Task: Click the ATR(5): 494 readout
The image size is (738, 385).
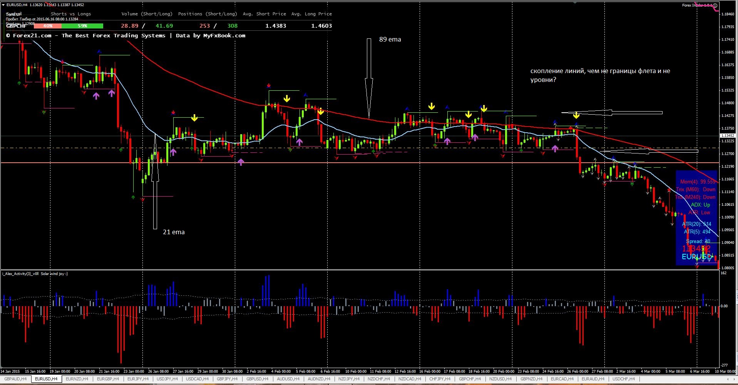Action: click(697, 232)
